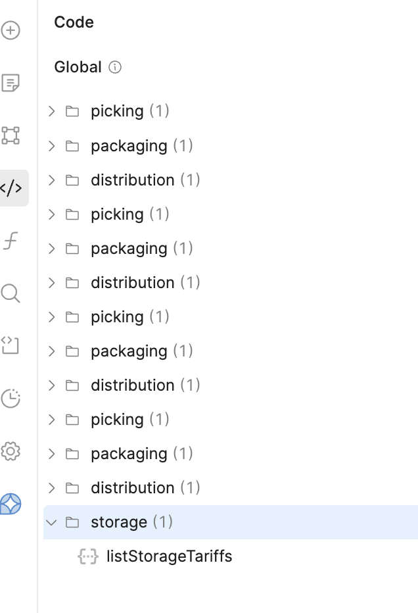The height and width of the screenshot is (613, 418).
Task: Click the Global section label
Action: coord(78,67)
